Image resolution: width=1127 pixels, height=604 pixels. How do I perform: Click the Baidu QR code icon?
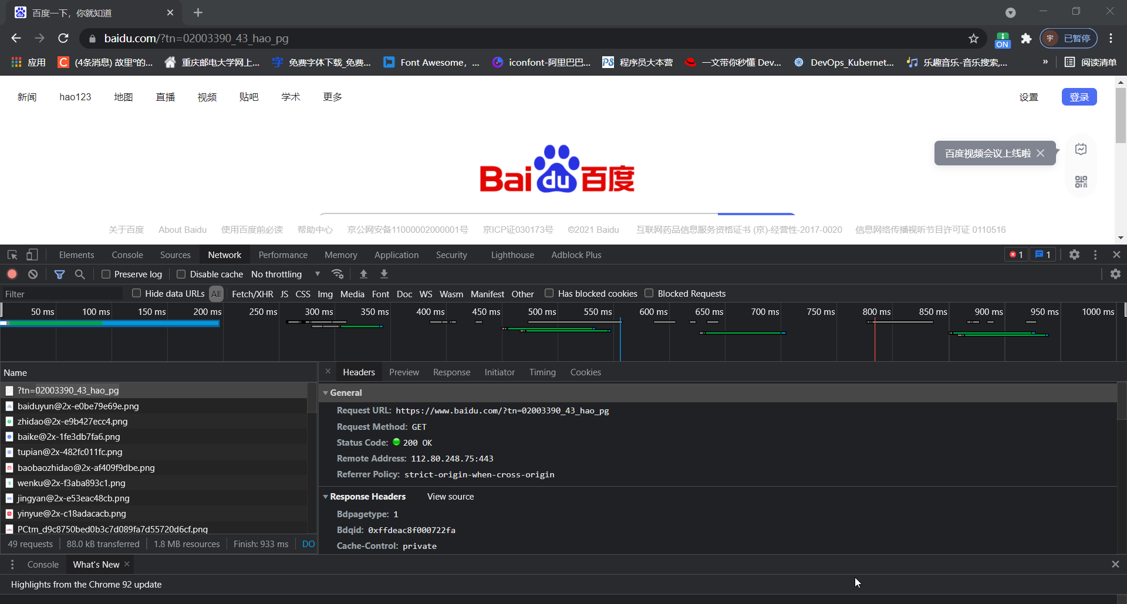pyautogui.click(x=1081, y=182)
